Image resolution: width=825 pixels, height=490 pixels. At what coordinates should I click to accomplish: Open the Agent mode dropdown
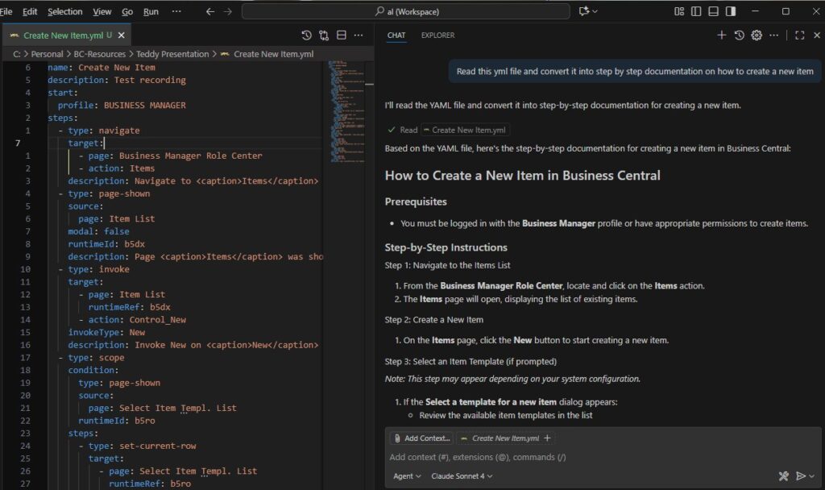[x=407, y=475]
